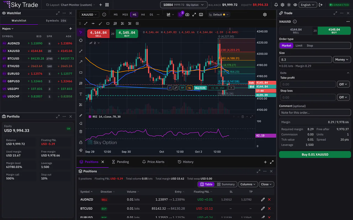The image size is (353, 220).
Task: Click the logout icon in top bar
Action: 320,5
